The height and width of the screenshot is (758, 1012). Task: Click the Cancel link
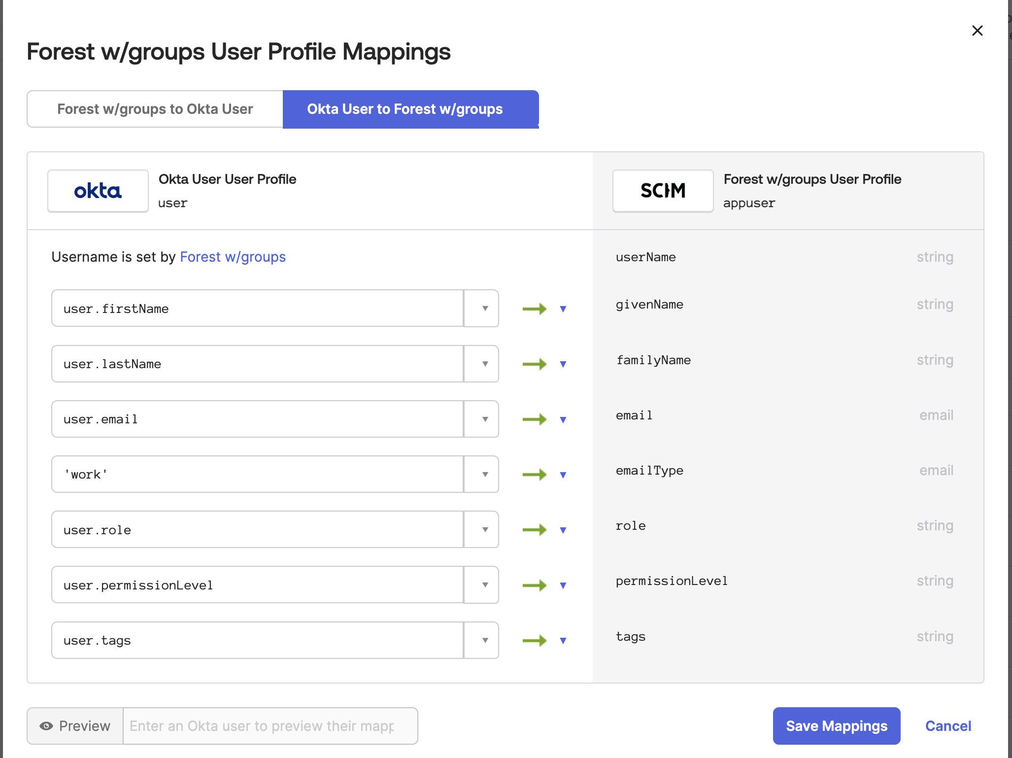(948, 726)
